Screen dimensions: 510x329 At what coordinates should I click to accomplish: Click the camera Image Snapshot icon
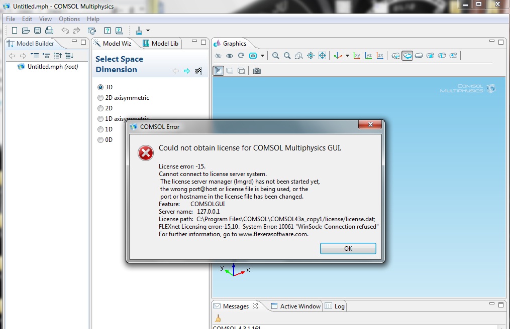click(257, 71)
